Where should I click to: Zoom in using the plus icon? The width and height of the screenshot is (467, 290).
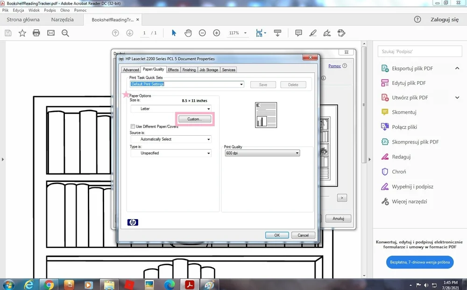pos(216,33)
